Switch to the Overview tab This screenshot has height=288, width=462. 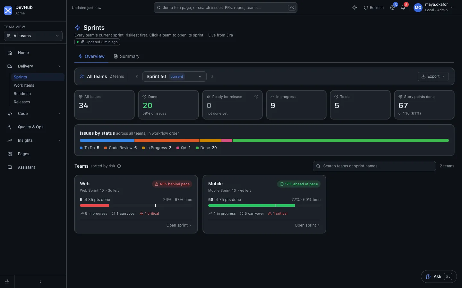91,56
